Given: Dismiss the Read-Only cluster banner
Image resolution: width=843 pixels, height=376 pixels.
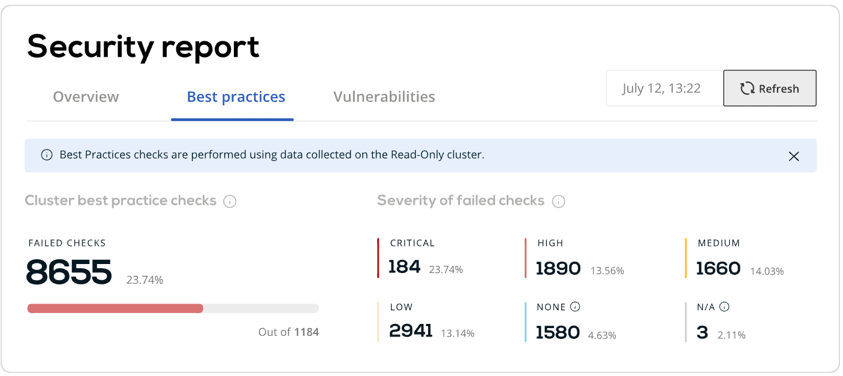Looking at the screenshot, I should coord(794,156).
